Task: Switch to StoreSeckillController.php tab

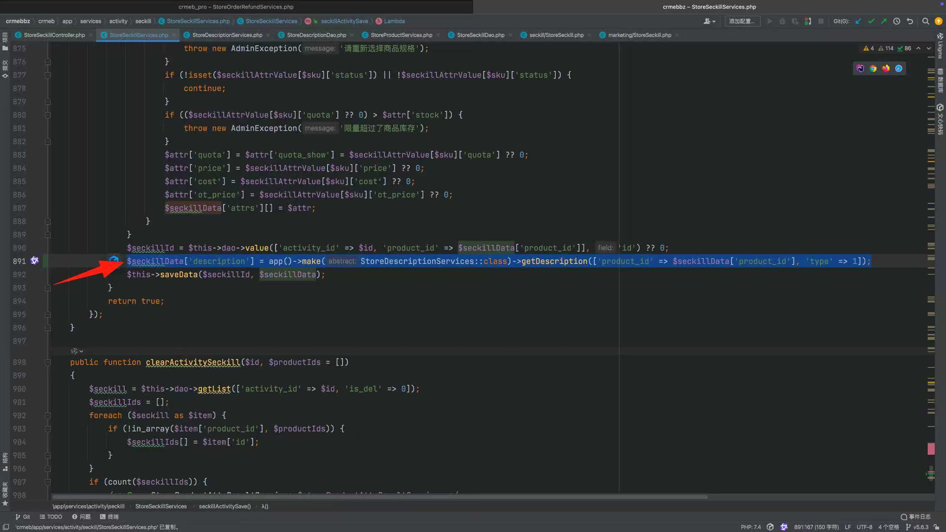Action: click(54, 35)
